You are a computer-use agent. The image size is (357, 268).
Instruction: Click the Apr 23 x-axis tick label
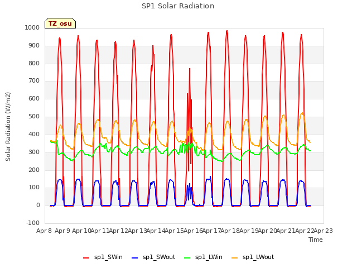(x=324, y=231)
